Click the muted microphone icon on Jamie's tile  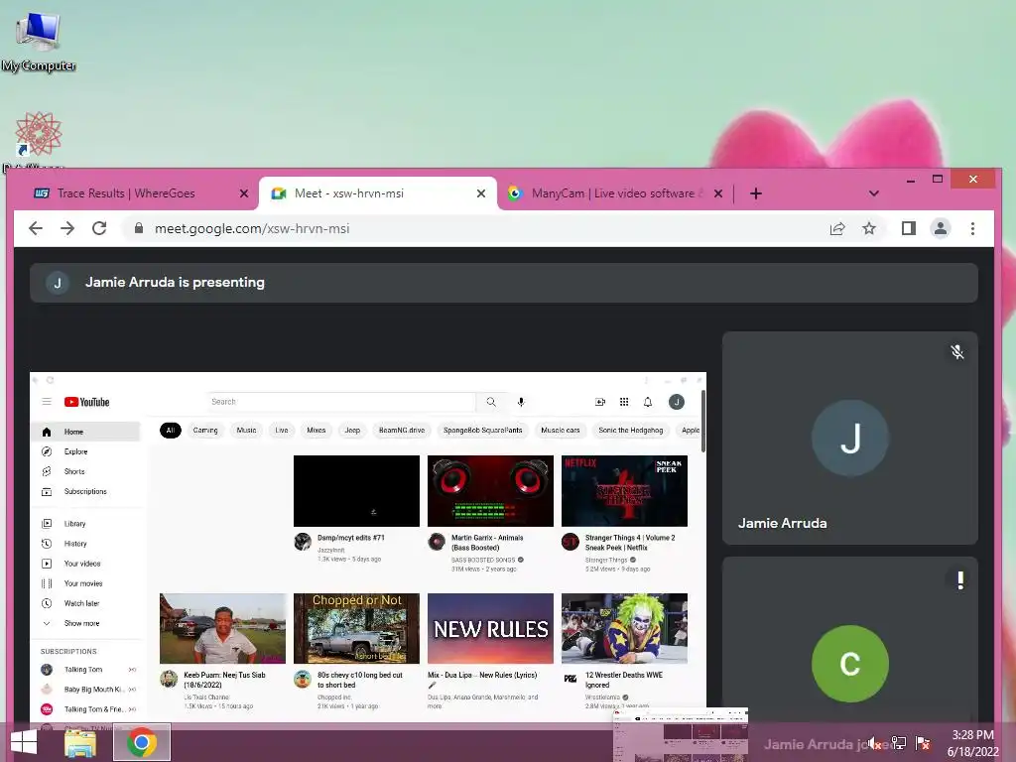[957, 352]
